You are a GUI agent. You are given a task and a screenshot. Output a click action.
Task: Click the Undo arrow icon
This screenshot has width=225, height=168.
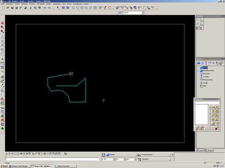point(45,8)
